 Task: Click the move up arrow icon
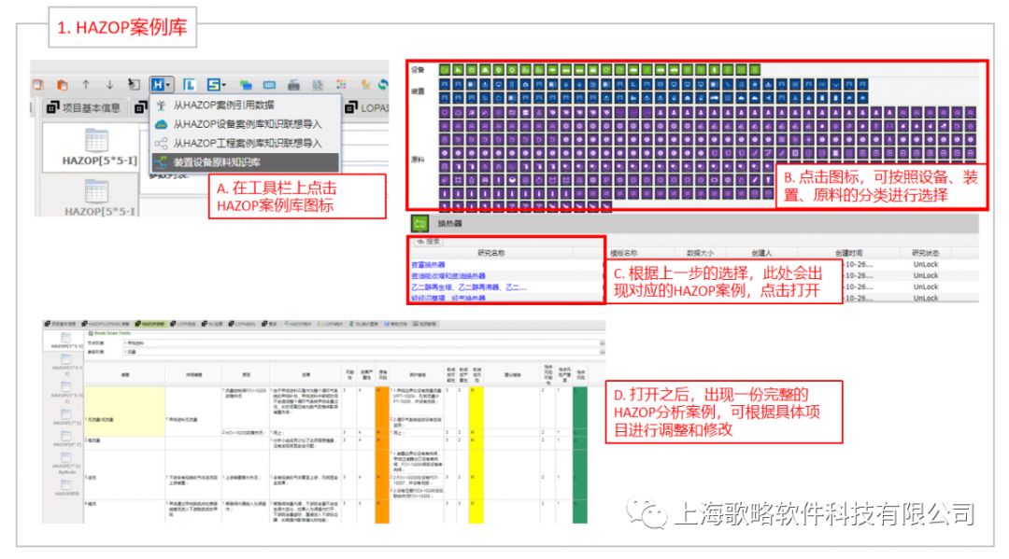[x=86, y=84]
